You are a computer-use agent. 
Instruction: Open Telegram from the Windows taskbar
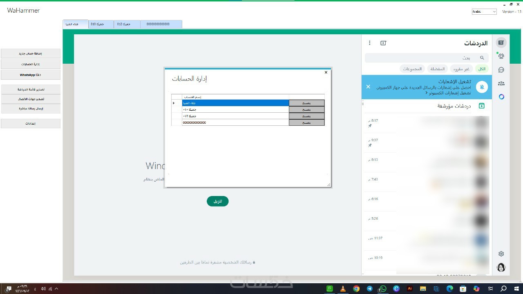pyautogui.click(x=370, y=289)
